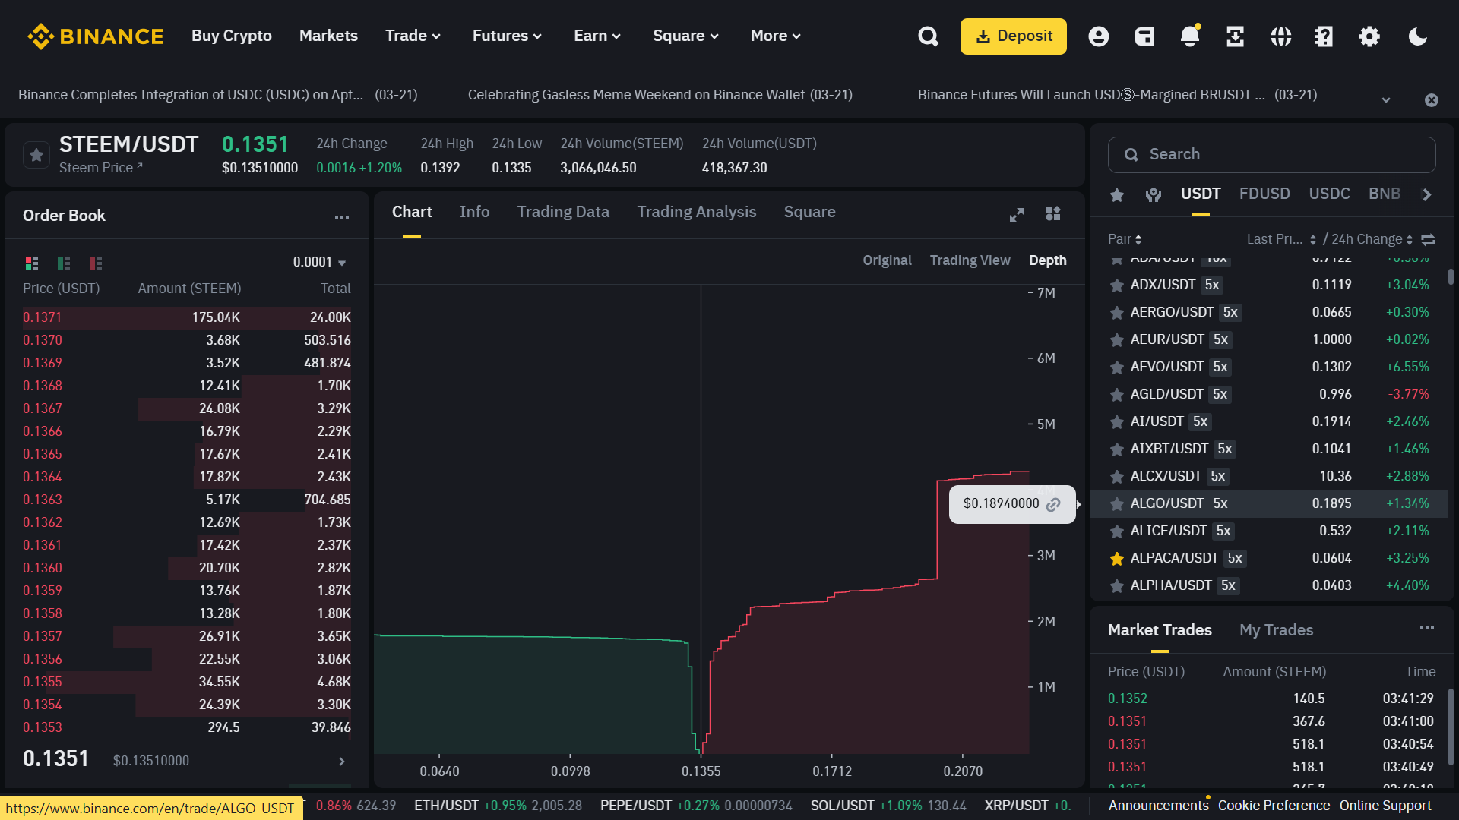Expand the Trade menu
The image size is (1459, 820).
pyautogui.click(x=413, y=36)
